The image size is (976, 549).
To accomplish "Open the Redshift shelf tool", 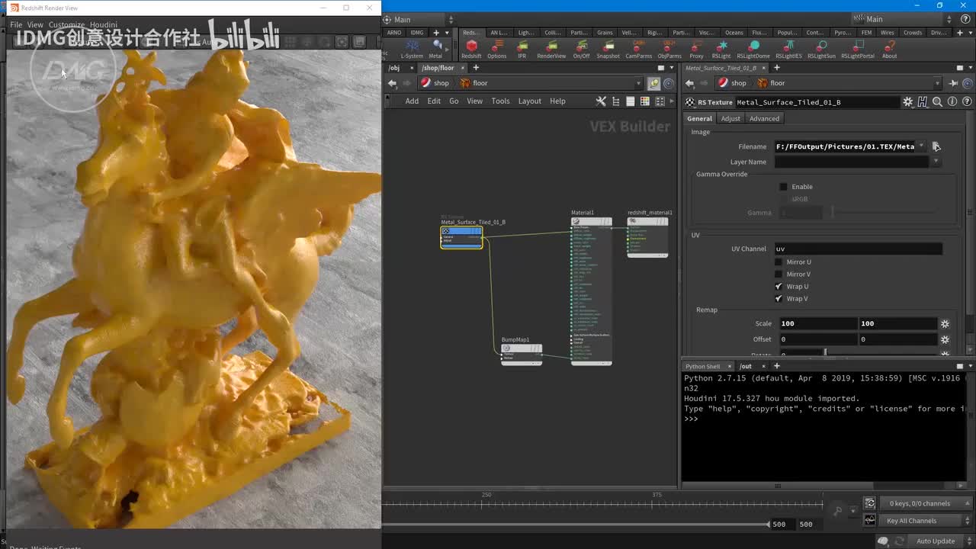I will (x=471, y=50).
